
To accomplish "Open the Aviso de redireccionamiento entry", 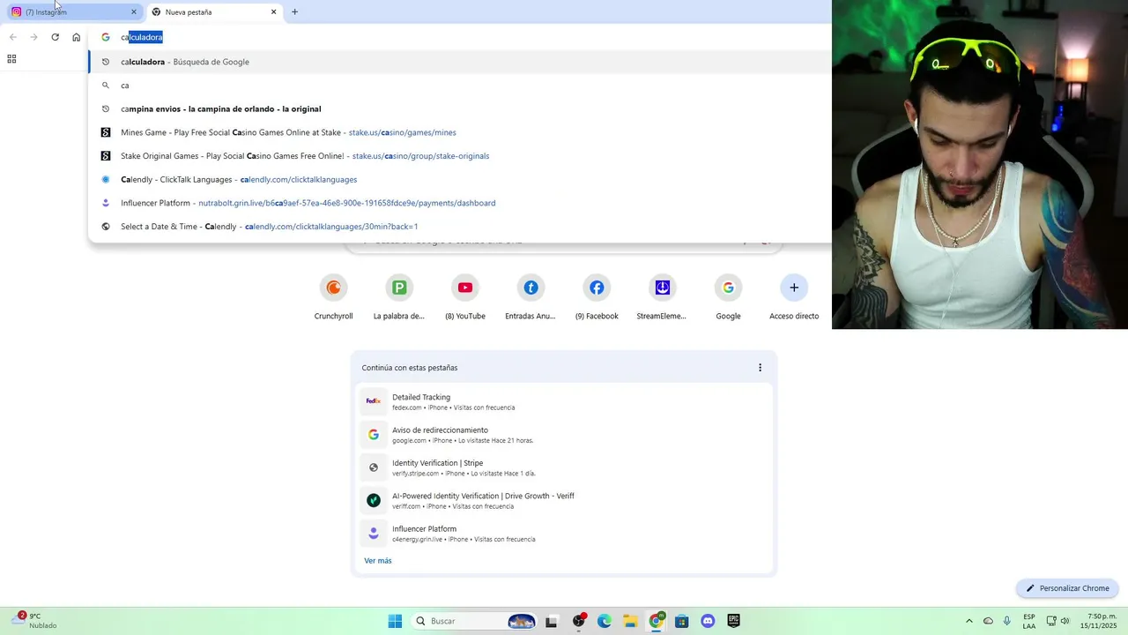I will 564,435.
